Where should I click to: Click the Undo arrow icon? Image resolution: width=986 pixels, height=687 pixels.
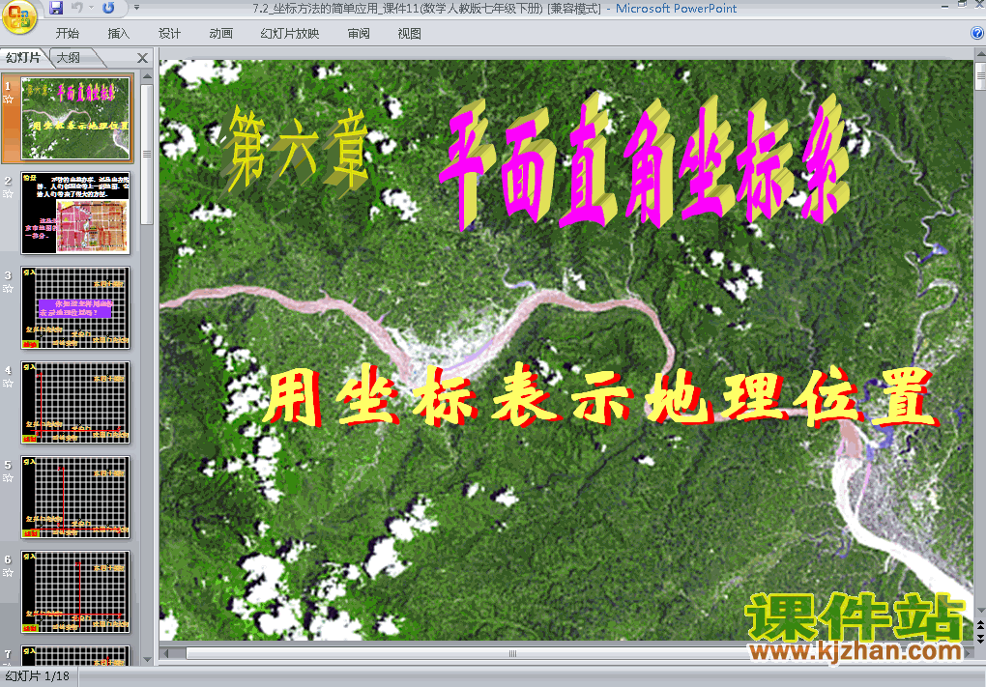(x=76, y=8)
